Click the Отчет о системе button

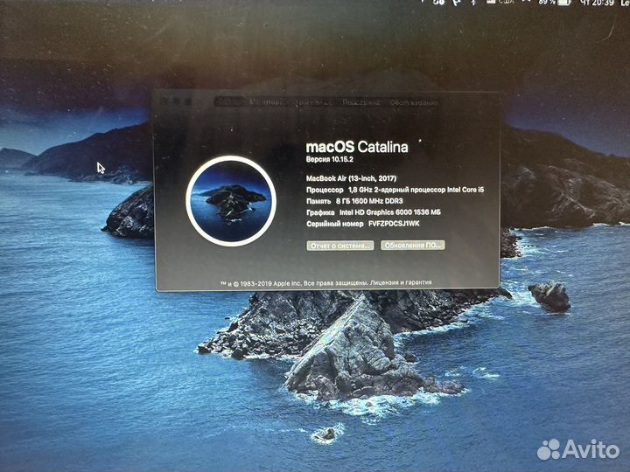340,246
